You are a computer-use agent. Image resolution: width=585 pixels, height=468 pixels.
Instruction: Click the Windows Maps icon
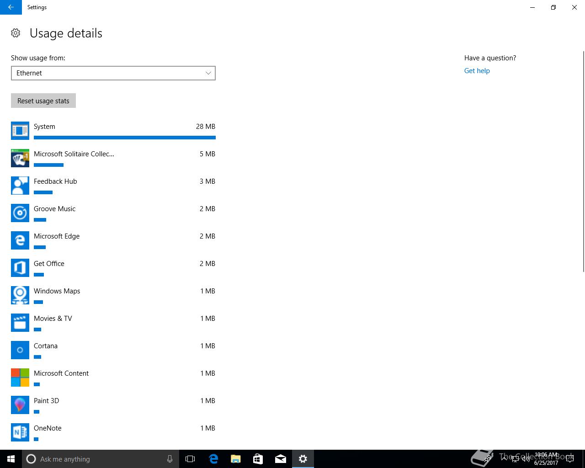coord(20,295)
